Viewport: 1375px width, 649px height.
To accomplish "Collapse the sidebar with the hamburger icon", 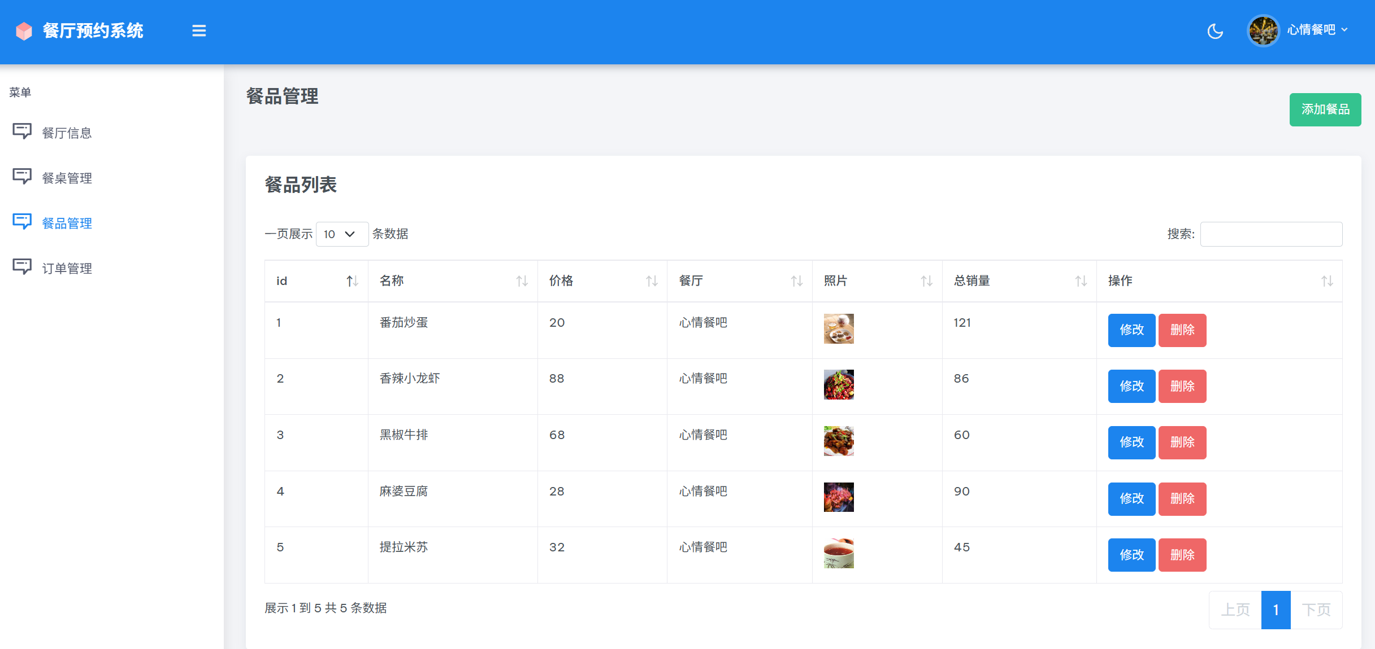I will 199,31.
